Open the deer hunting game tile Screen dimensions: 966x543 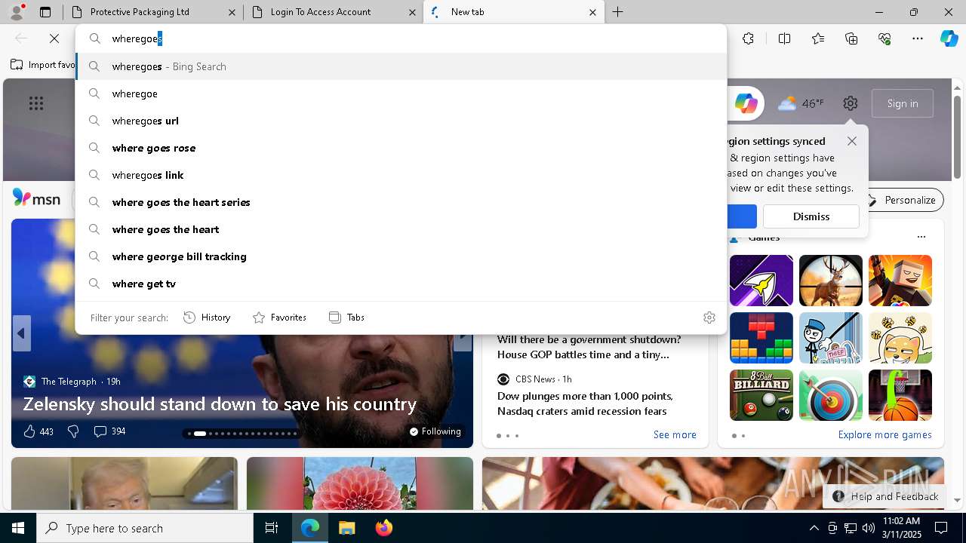coord(831,281)
